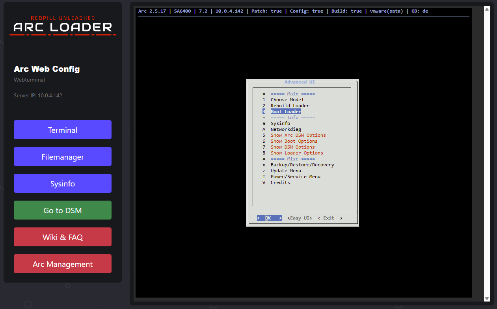Click the green Go to DSM button
This screenshot has height=309, width=497.
click(63, 210)
